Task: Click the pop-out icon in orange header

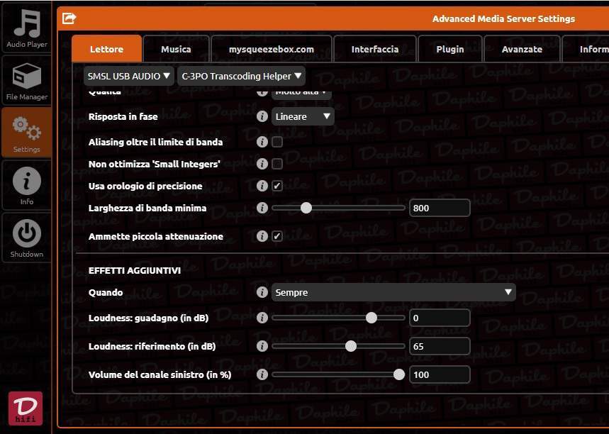Action: pyautogui.click(x=69, y=18)
